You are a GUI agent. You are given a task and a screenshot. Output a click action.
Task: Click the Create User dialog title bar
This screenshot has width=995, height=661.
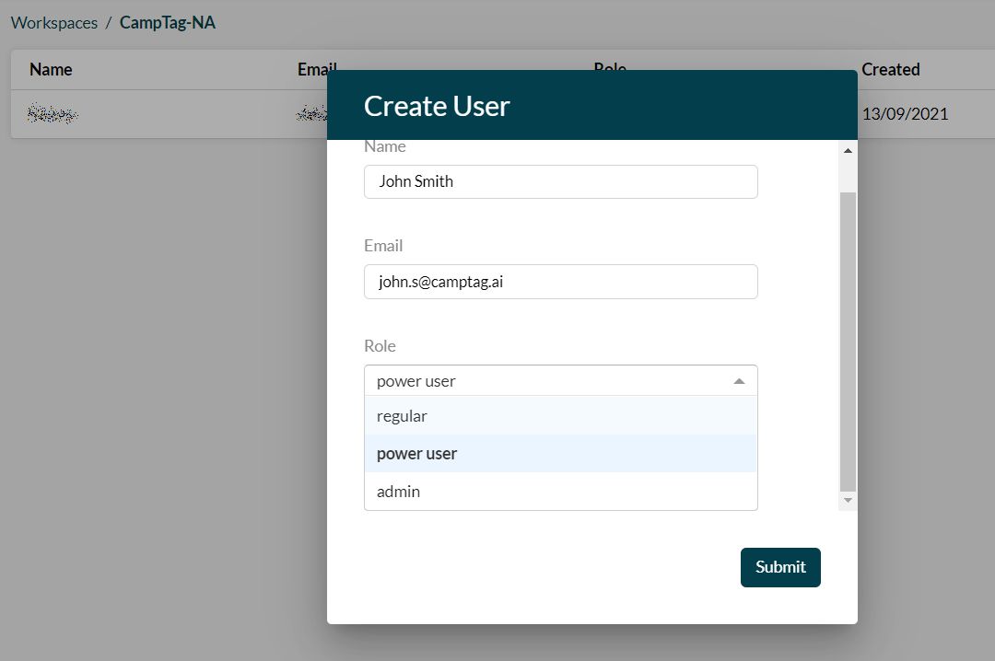pos(592,105)
